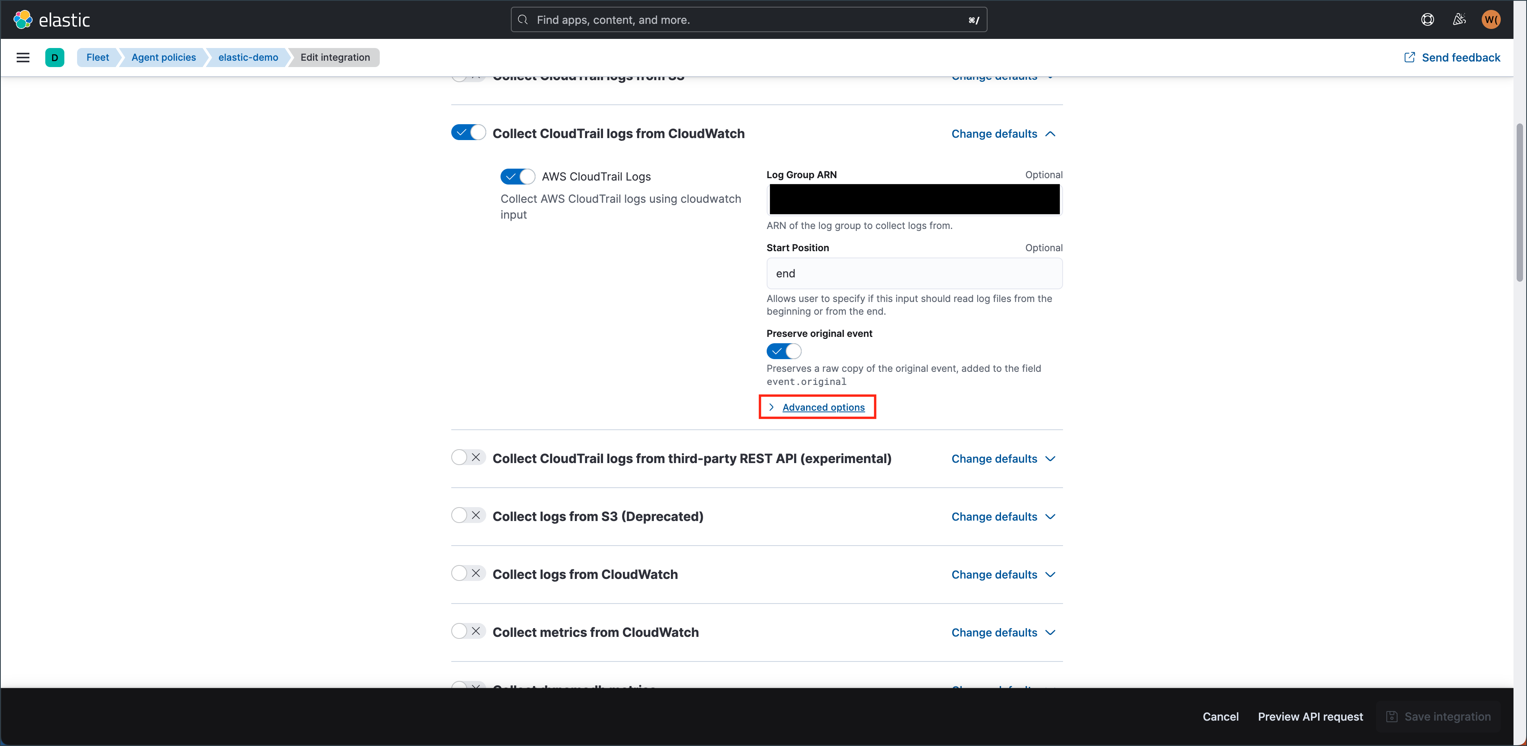This screenshot has width=1527, height=746.
Task: Click the green D deployment icon
Action: 54,58
